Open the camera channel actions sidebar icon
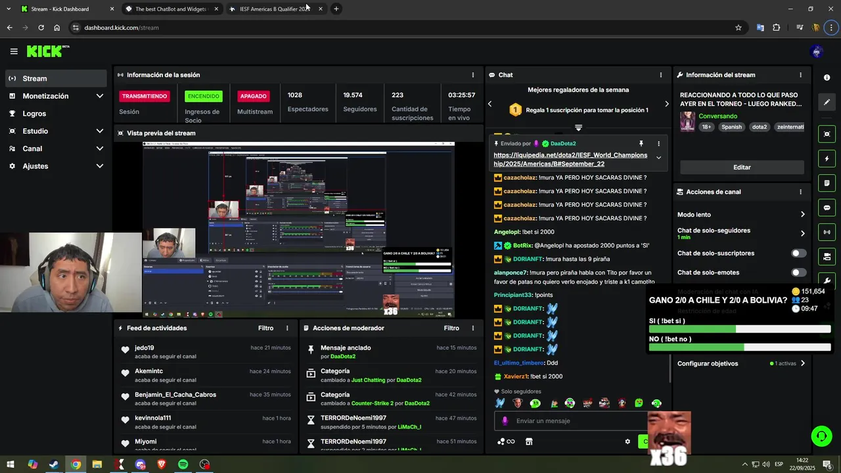 [827, 256]
